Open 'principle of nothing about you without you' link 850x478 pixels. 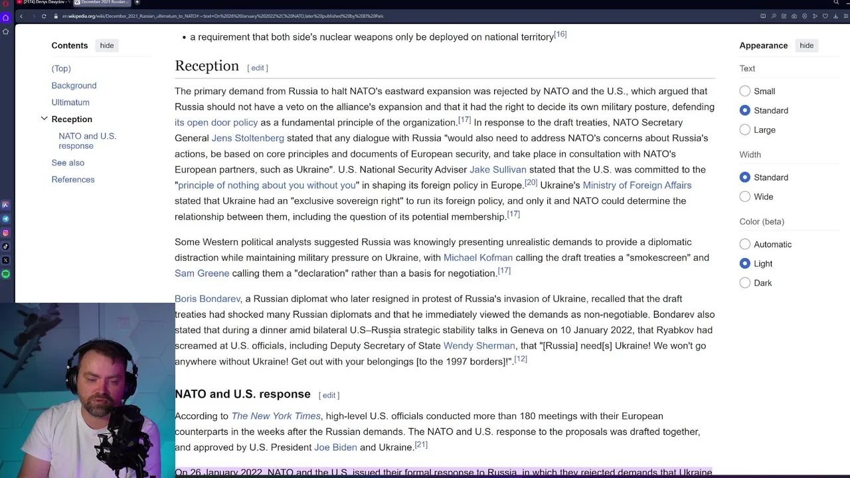(266, 185)
